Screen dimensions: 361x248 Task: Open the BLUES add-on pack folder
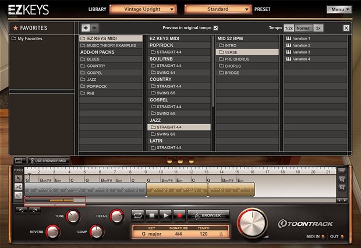point(111,59)
